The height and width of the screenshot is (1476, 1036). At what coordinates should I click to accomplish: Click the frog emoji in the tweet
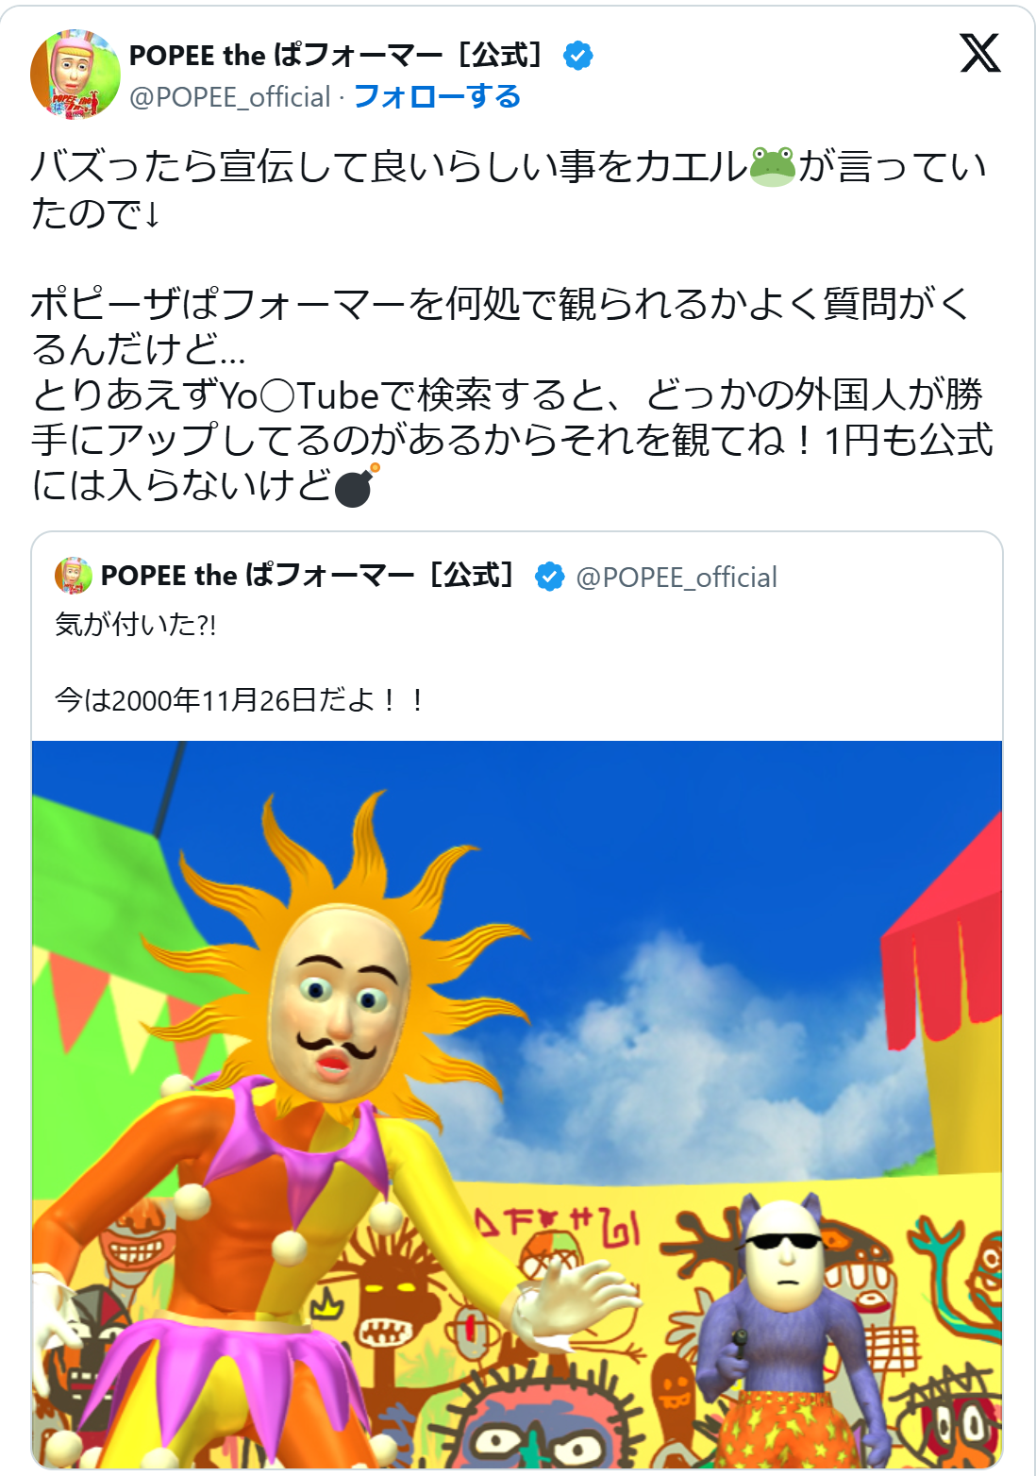coord(773,167)
